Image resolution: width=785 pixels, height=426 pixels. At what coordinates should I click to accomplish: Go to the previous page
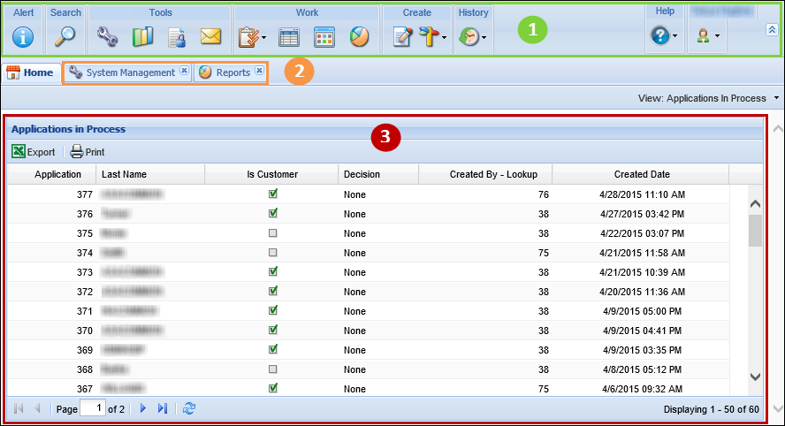tap(37, 408)
